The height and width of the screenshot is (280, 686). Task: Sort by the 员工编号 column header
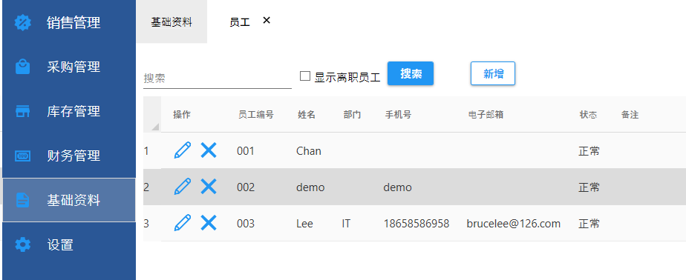[256, 115]
